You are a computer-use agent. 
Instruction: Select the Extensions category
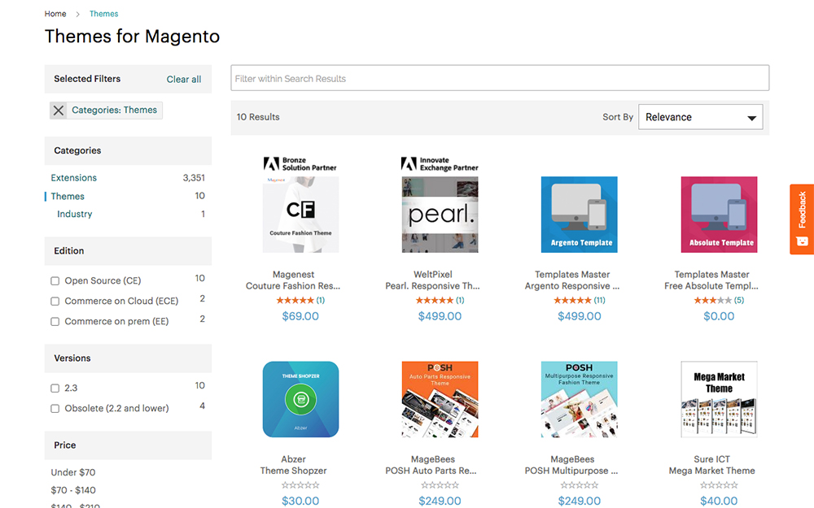[74, 178]
